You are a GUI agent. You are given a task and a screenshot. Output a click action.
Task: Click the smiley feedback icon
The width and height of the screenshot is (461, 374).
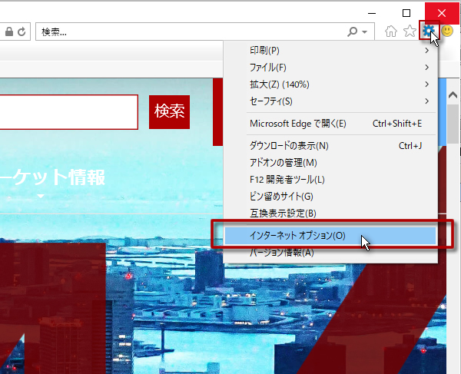pos(447,31)
